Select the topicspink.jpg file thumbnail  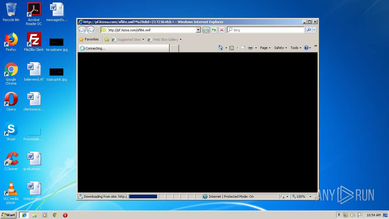pyautogui.click(x=57, y=74)
